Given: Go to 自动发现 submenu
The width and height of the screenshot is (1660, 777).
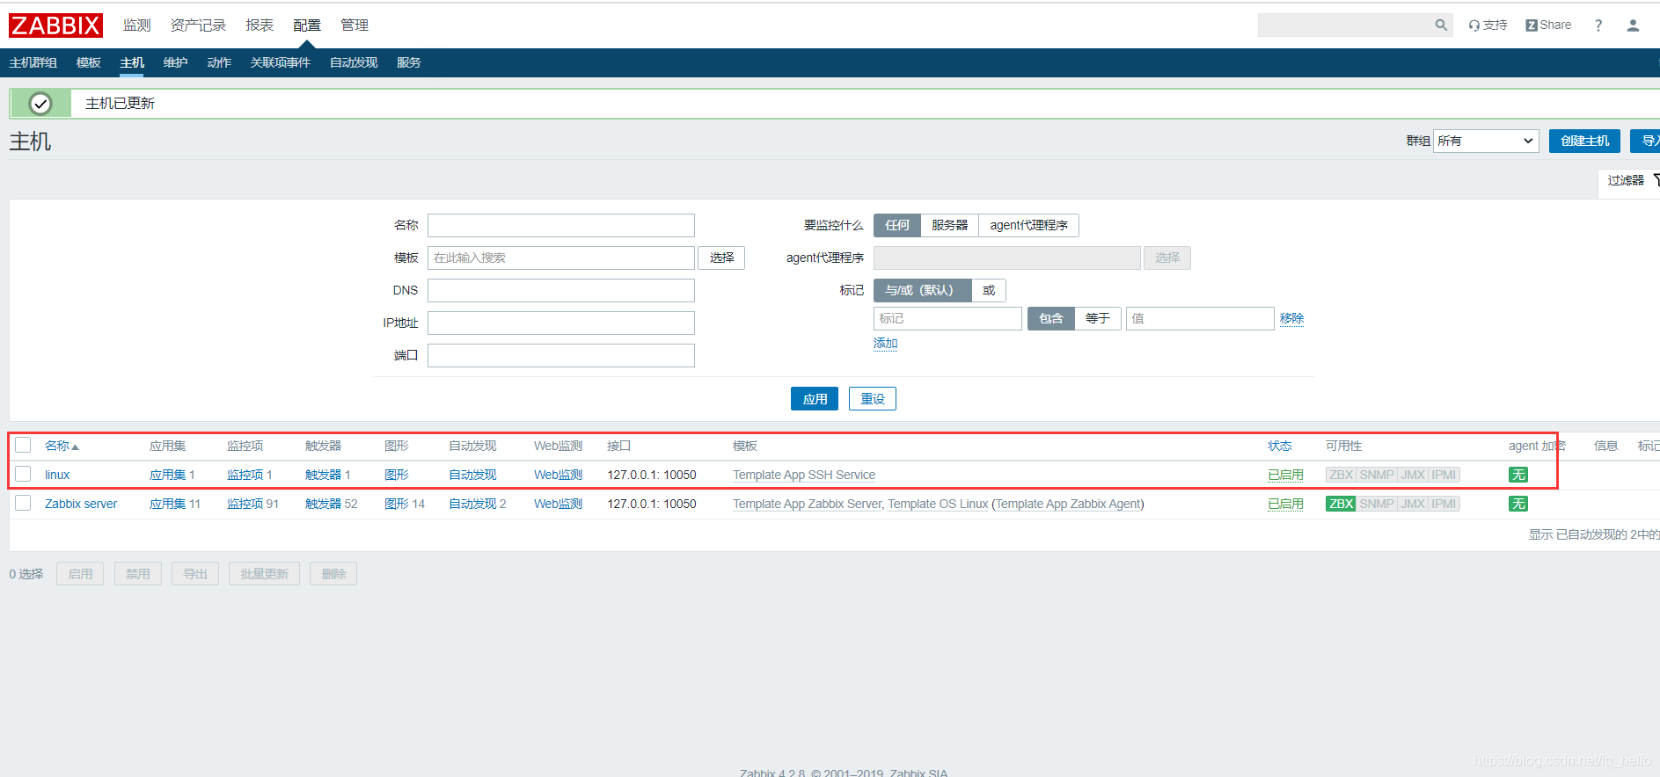Looking at the screenshot, I should pyautogui.click(x=354, y=62).
